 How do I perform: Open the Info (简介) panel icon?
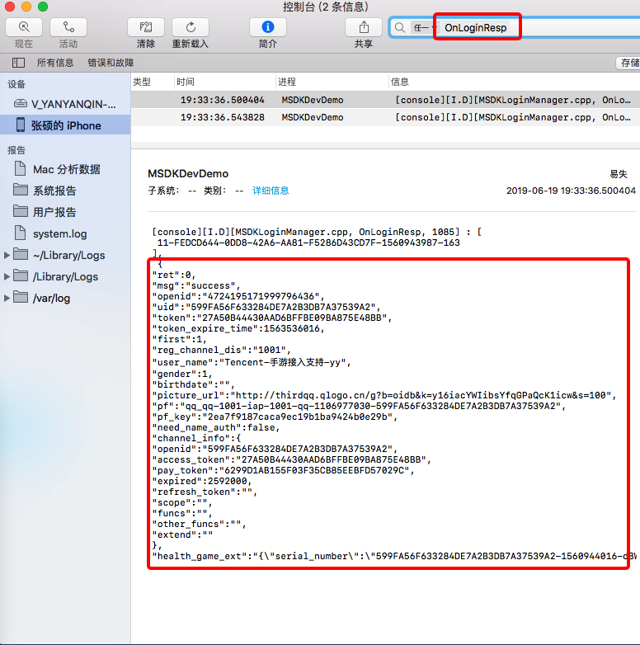coord(268,27)
